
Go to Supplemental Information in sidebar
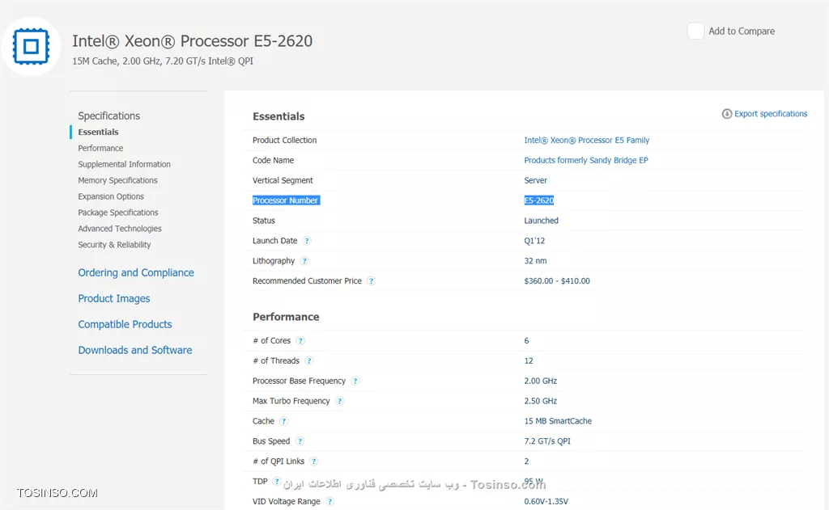pos(124,164)
